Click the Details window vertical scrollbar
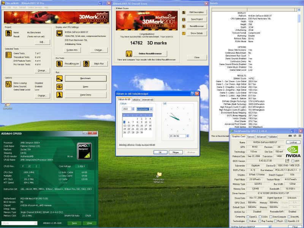 299,69
